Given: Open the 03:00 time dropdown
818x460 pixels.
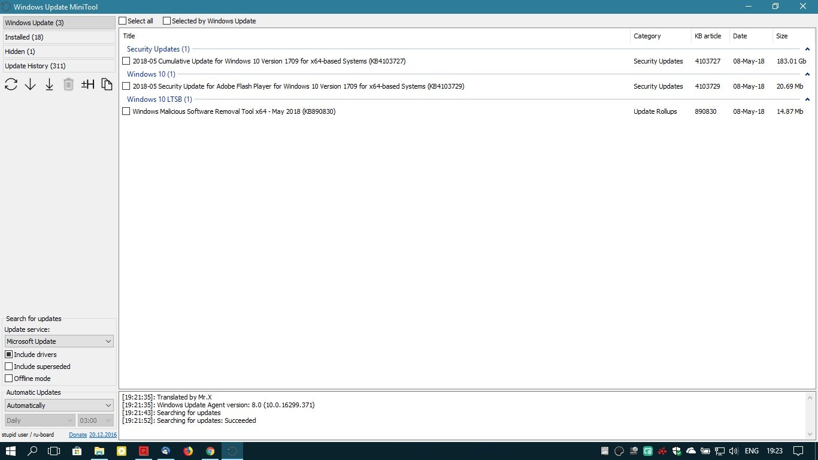Looking at the screenshot, I should coord(96,420).
